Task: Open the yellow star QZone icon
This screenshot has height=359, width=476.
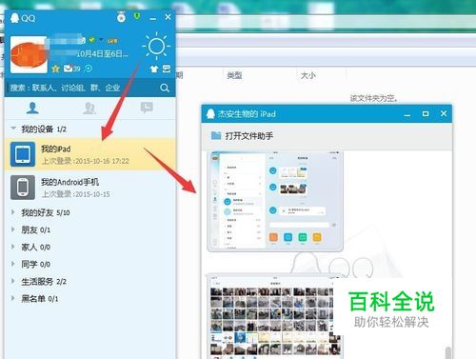Action: pyautogui.click(x=55, y=69)
